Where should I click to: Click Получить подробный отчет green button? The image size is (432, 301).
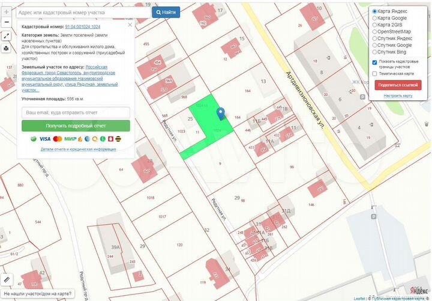tap(76, 126)
